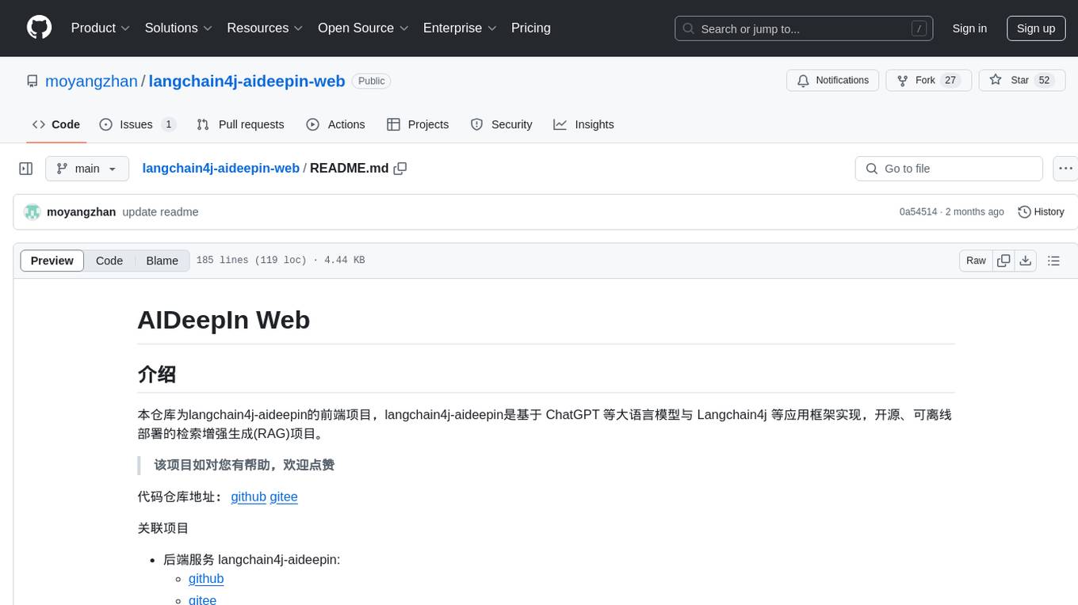Open the Product dropdown menu
The width and height of the screenshot is (1078, 605).
(101, 28)
